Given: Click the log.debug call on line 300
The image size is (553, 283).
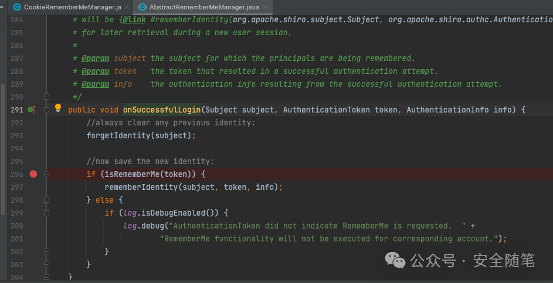Looking at the screenshot, I should 144,226.
